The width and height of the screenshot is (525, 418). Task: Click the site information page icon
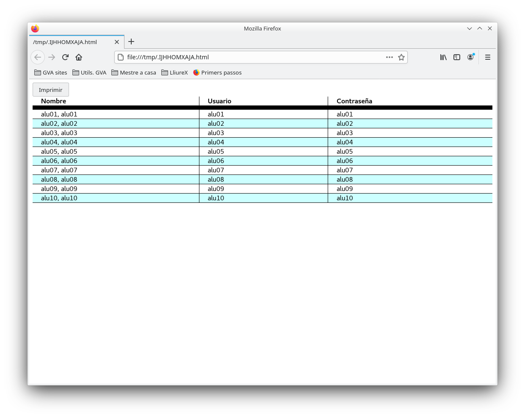click(x=121, y=57)
